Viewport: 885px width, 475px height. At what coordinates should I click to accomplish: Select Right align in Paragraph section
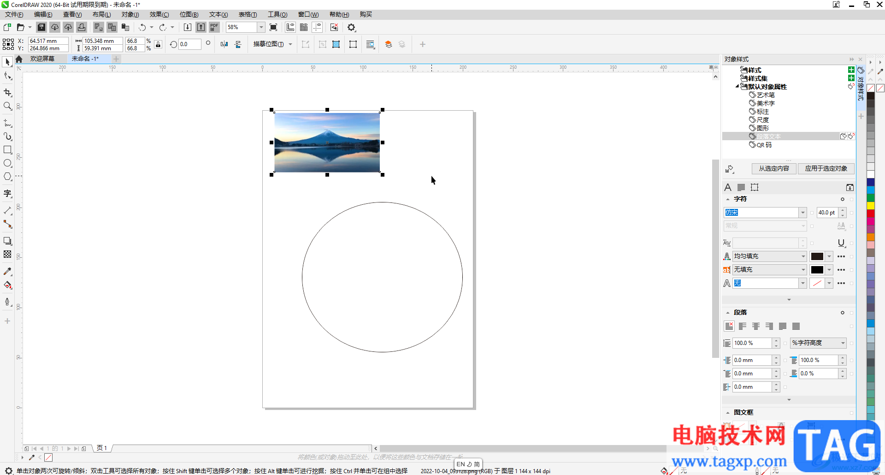tap(769, 327)
